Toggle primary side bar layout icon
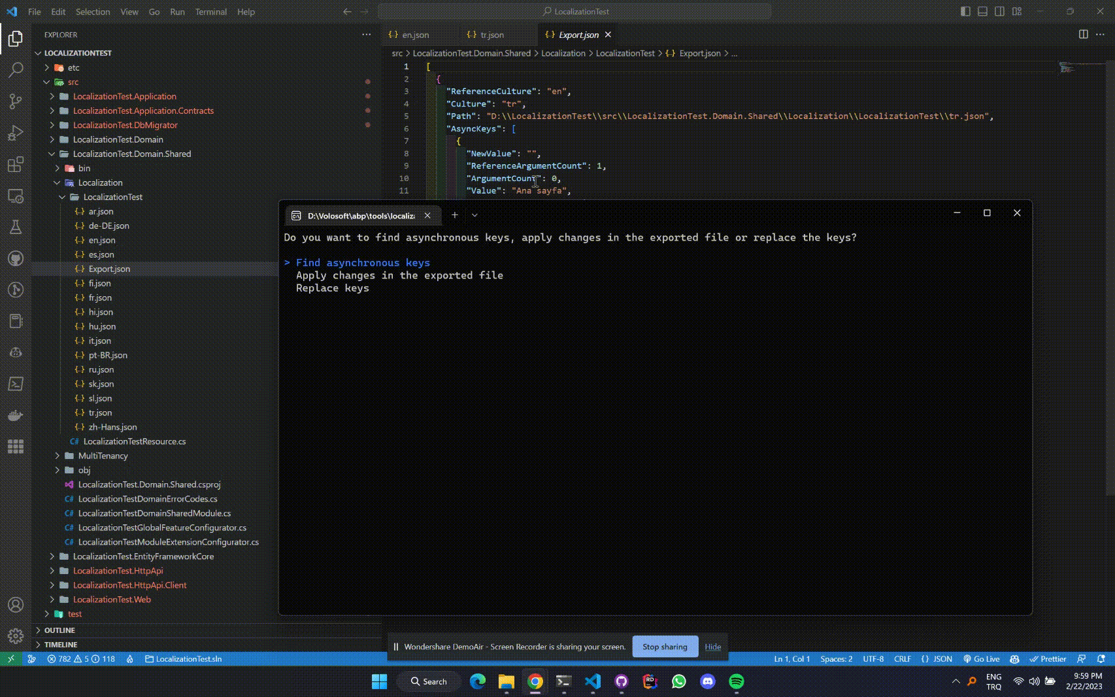1115x697 pixels. pos(965,12)
